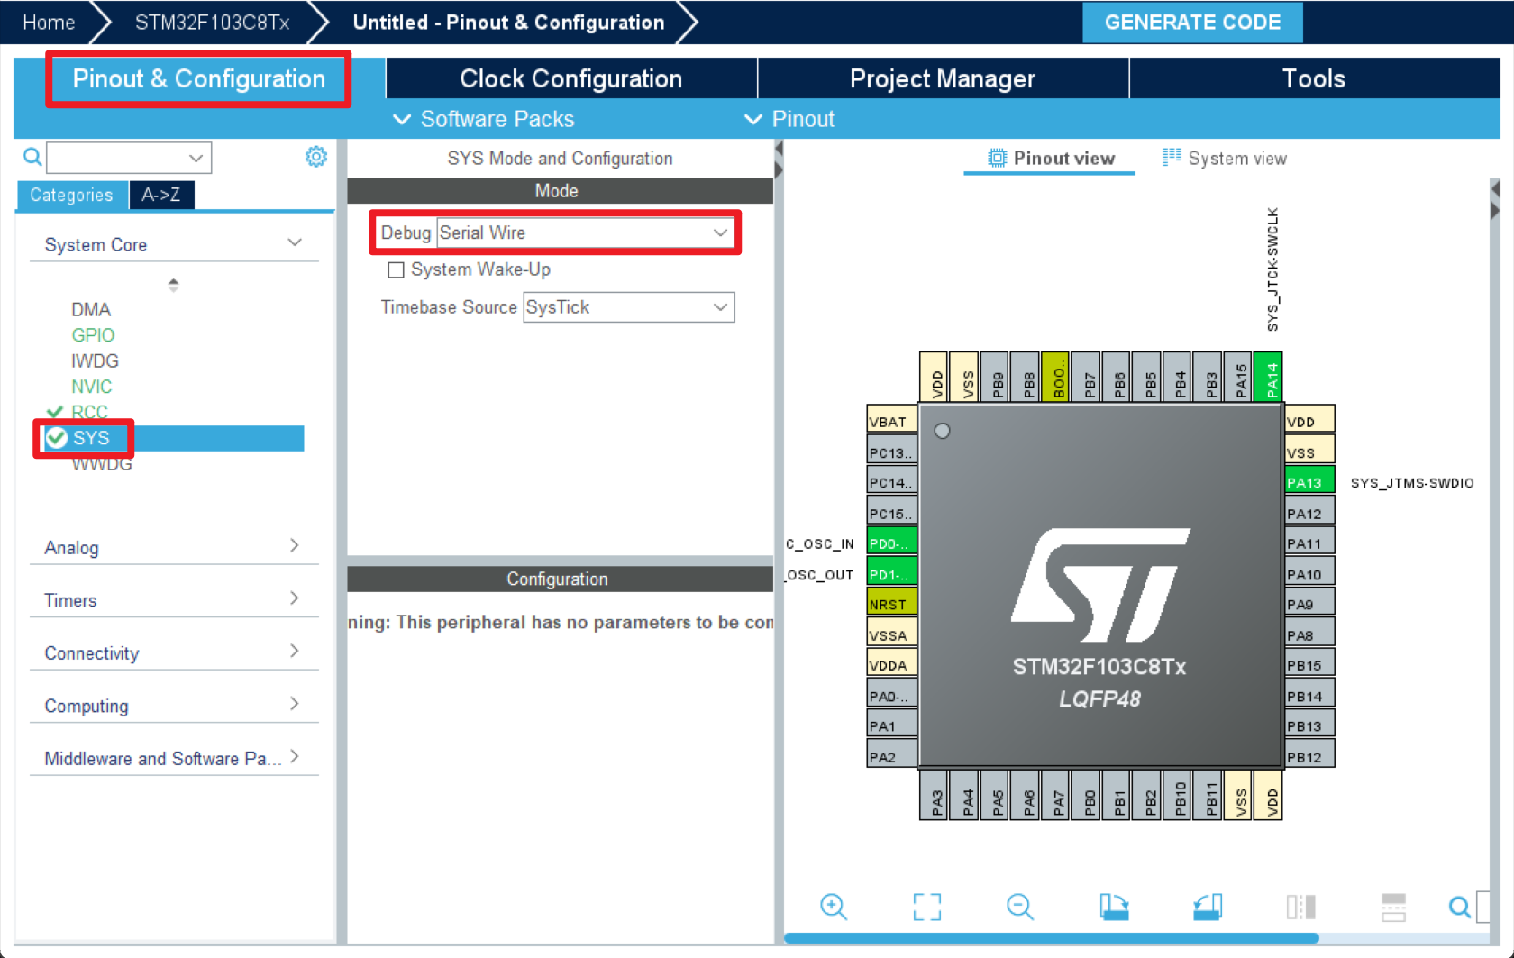
Task: Click the search magnifier icon in categories panel
Action: coord(32,158)
